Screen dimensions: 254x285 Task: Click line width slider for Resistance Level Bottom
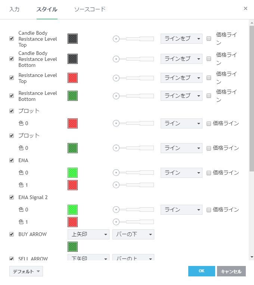coord(133,96)
